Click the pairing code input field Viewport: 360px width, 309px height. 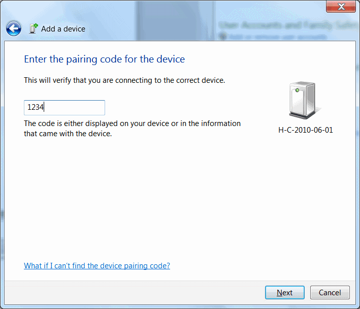(x=64, y=108)
